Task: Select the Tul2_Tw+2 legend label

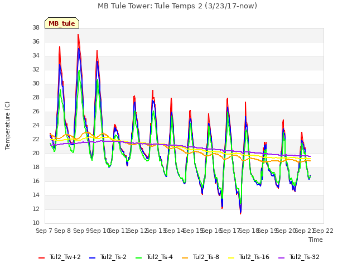Action: pos(65,257)
